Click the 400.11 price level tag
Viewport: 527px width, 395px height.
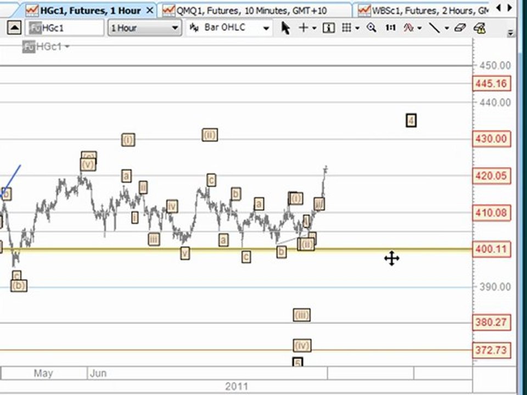[x=491, y=249]
